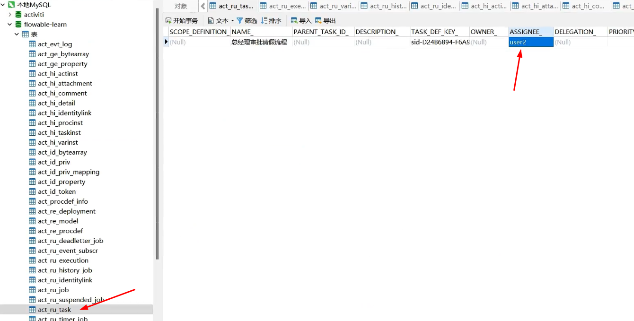Click table icon beside act_re_model
Image resolution: width=634 pixels, height=321 pixels.
coord(33,221)
